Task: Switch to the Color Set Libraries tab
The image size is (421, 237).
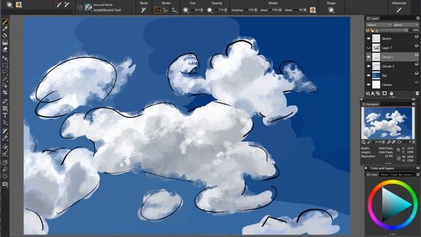Action: click(401, 174)
